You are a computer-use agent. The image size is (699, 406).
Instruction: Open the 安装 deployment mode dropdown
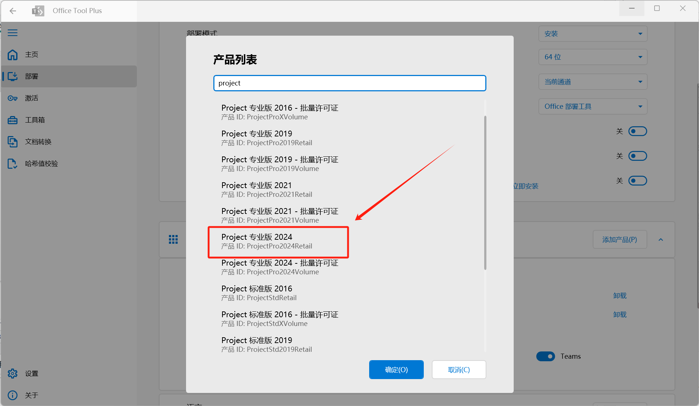click(x=593, y=34)
